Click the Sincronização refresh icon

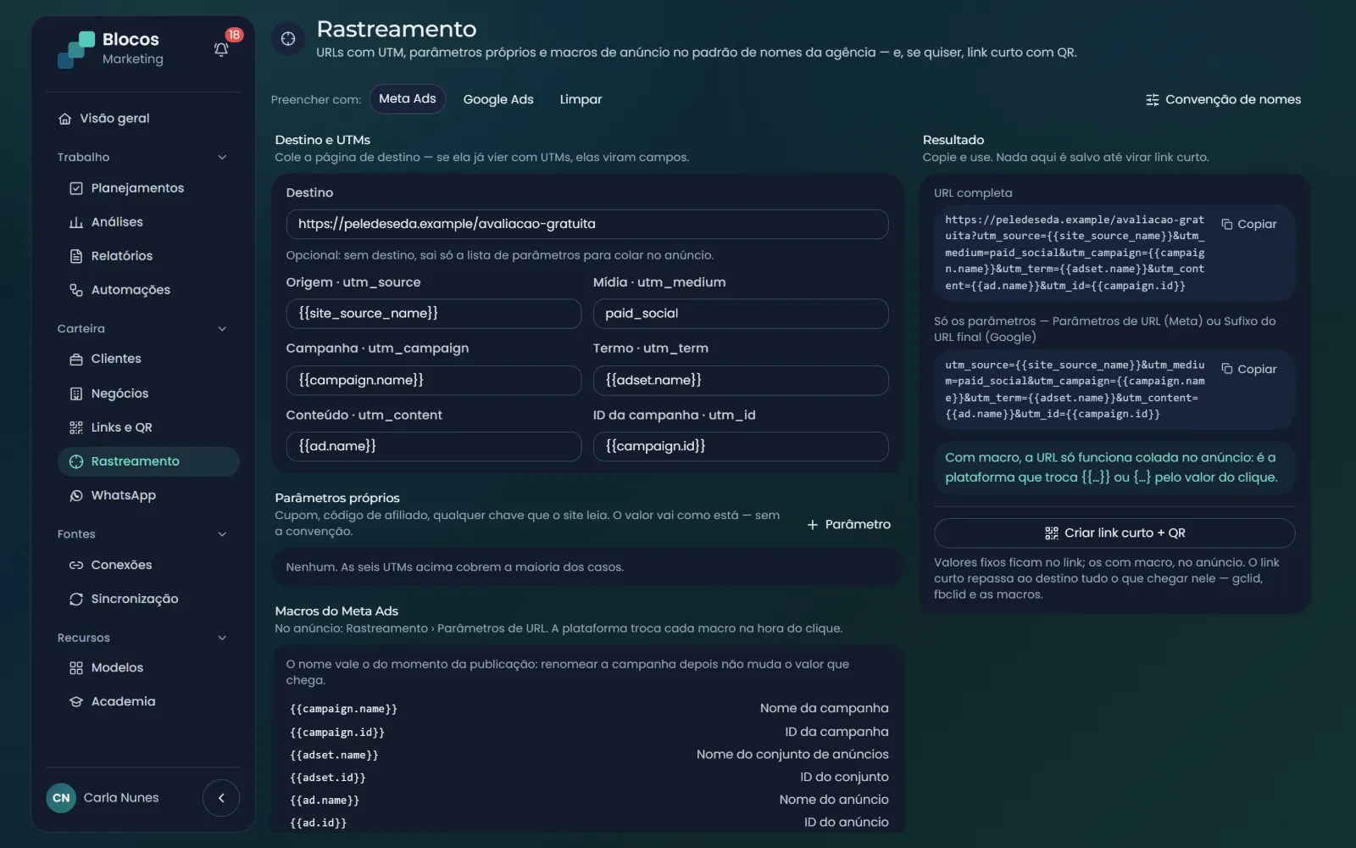pyautogui.click(x=76, y=599)
